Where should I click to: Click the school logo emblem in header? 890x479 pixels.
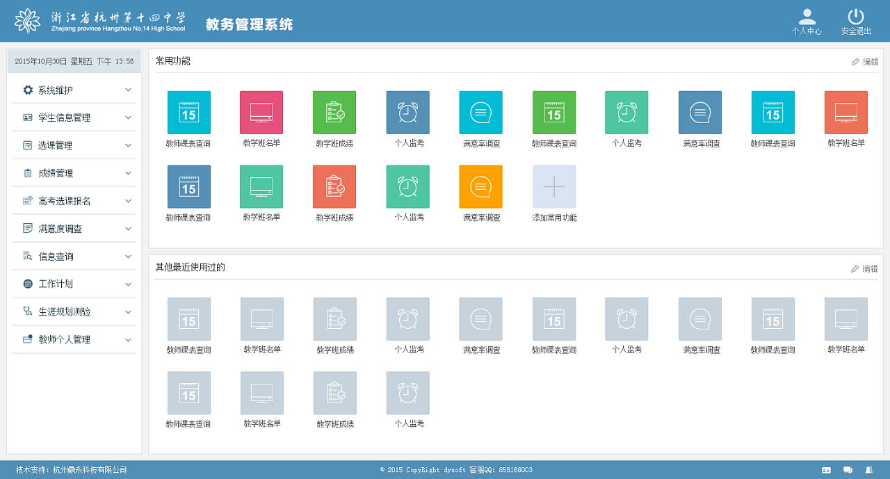tap(28, 21)
